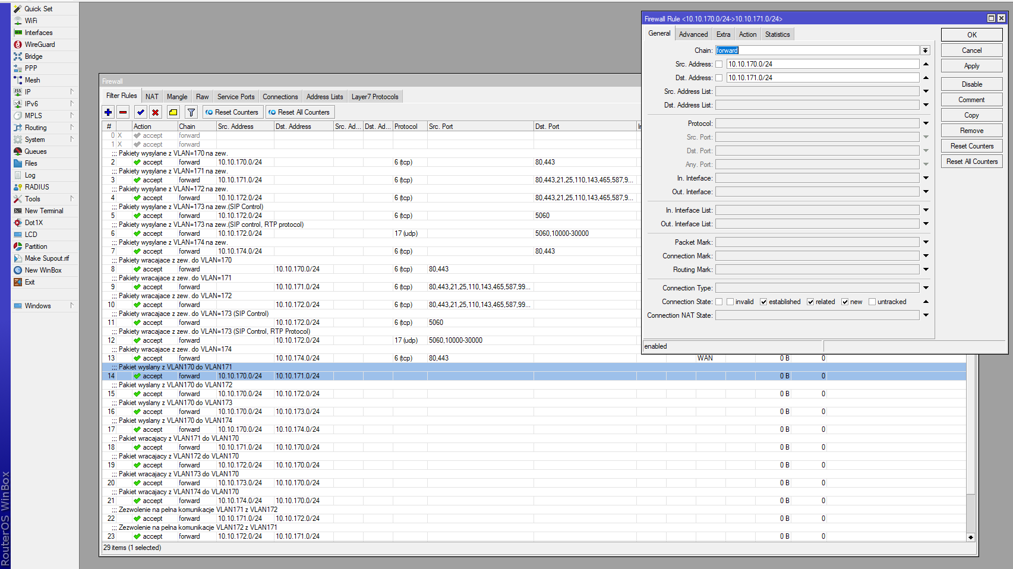This screenshot has height=569, width=1013.
Task: Click the Apply button
Action: point(971,66)
